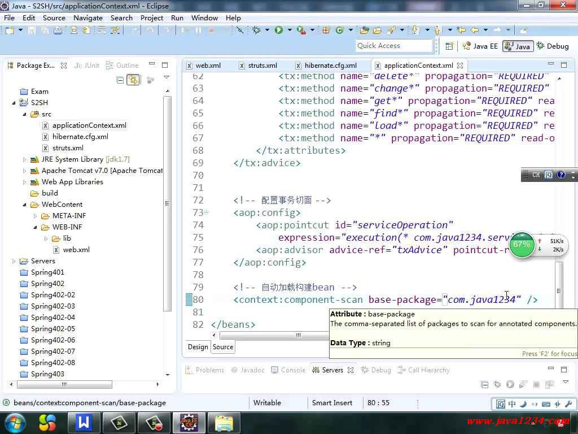Click the CH input language indicator
Image resolution: width=578 pixels, height=434 pixels.
536,175
